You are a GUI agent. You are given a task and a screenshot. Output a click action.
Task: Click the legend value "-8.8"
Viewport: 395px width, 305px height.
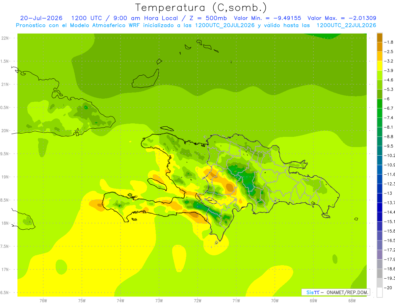[x=389, y=137]
